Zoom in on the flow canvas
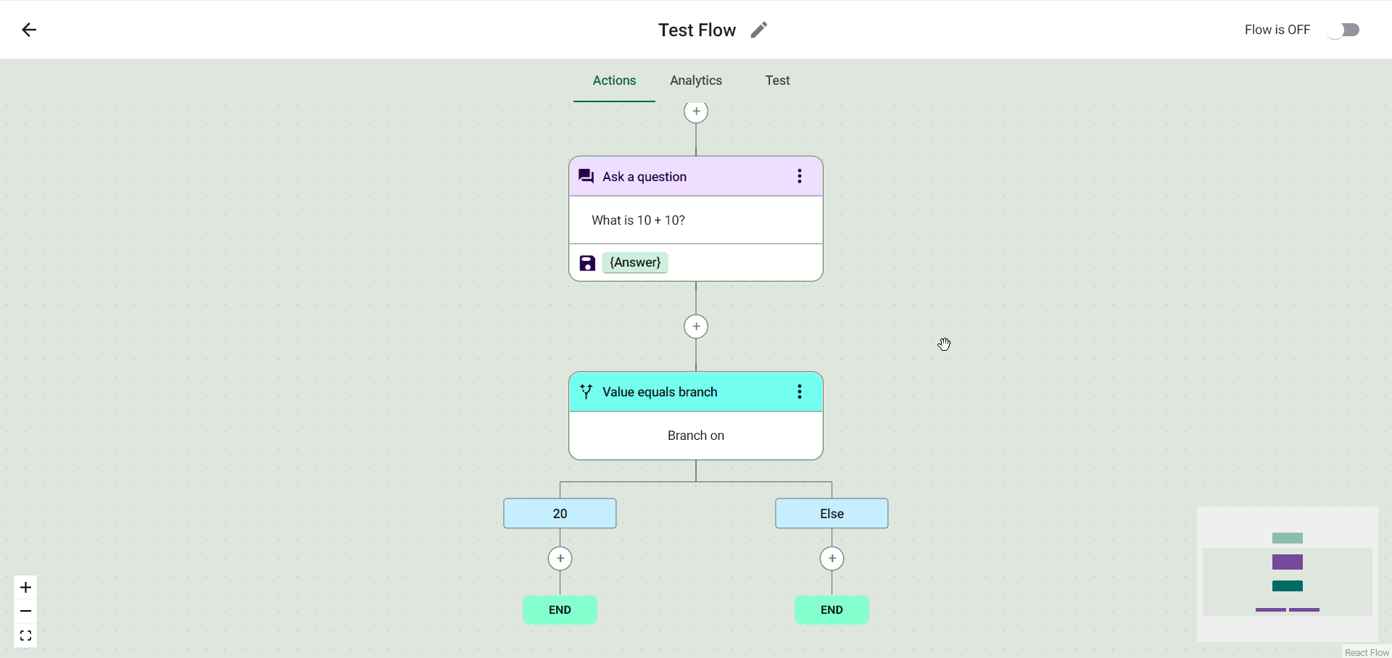This screenshot has height=658, width=1392. click(25, 587)
